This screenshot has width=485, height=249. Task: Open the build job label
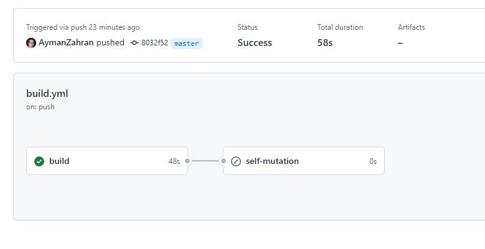coord(59,161)
